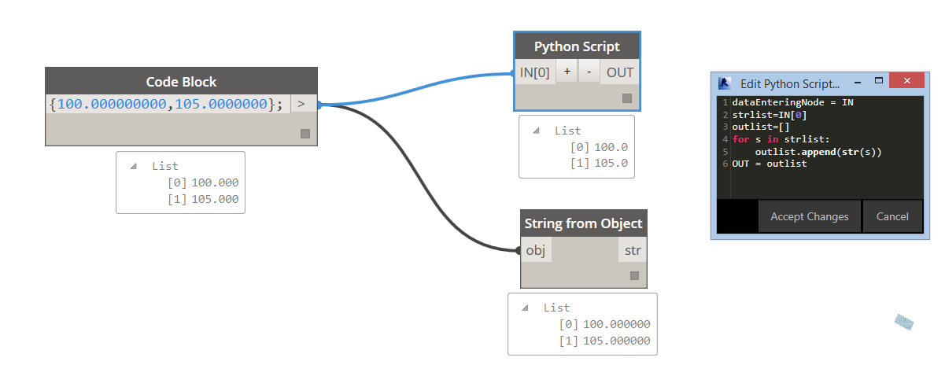Image resolution: width=945 pixels, height=376 pixels.
Task: Maximize the Edit Python Script window
Action: [x=879, y=81]
